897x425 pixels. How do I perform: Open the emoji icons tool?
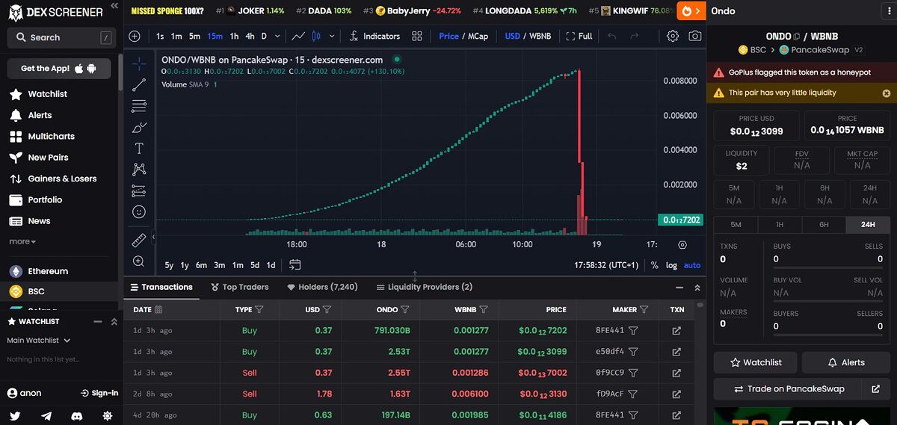[x=138, y=212]
